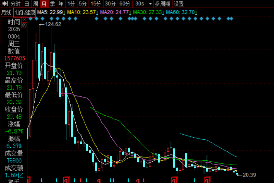Viewport: 274px width, 183px height.
Task: Click the collapse-panel arrow icon in the toolbar
Action: (x=5, y=3)
